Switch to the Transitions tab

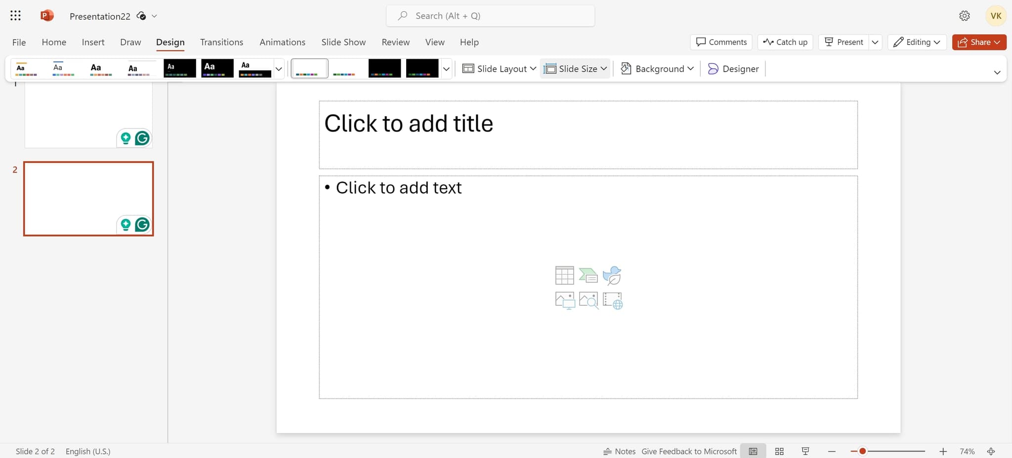(x=221, y=42)
